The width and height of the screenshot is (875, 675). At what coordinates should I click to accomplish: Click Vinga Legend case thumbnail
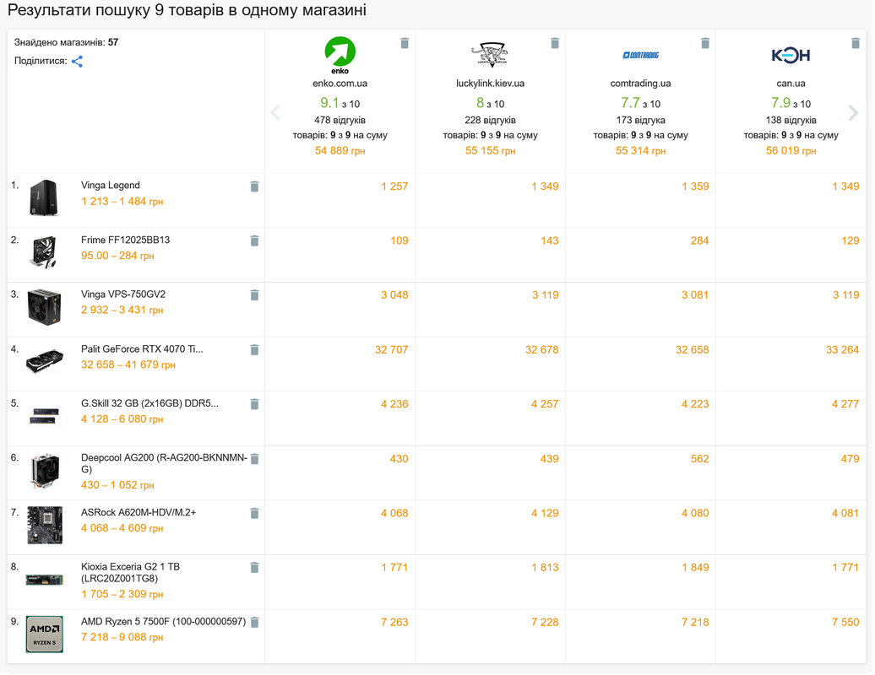[x=44, y=197]
